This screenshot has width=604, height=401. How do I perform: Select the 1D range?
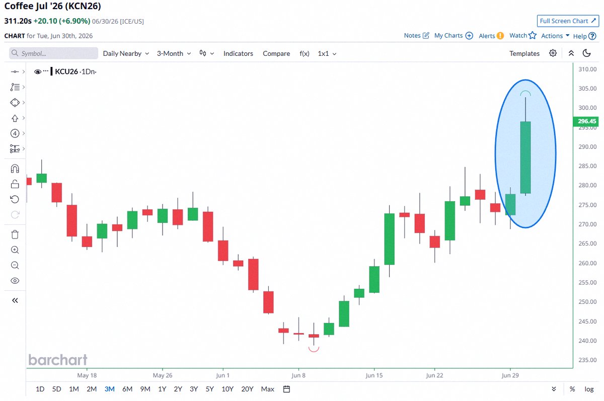(40, 389)
